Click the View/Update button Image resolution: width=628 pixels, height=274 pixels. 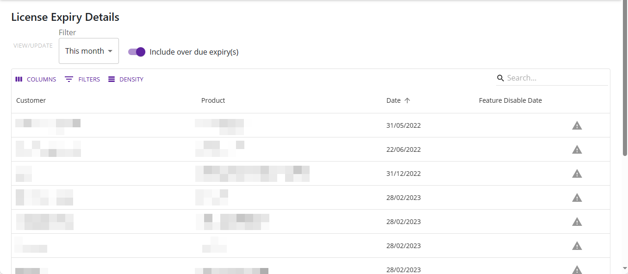pyautogui.click(x=33, y=46)
